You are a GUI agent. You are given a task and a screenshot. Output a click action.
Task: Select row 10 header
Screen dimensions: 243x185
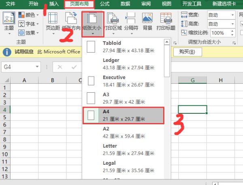[5, 154]
